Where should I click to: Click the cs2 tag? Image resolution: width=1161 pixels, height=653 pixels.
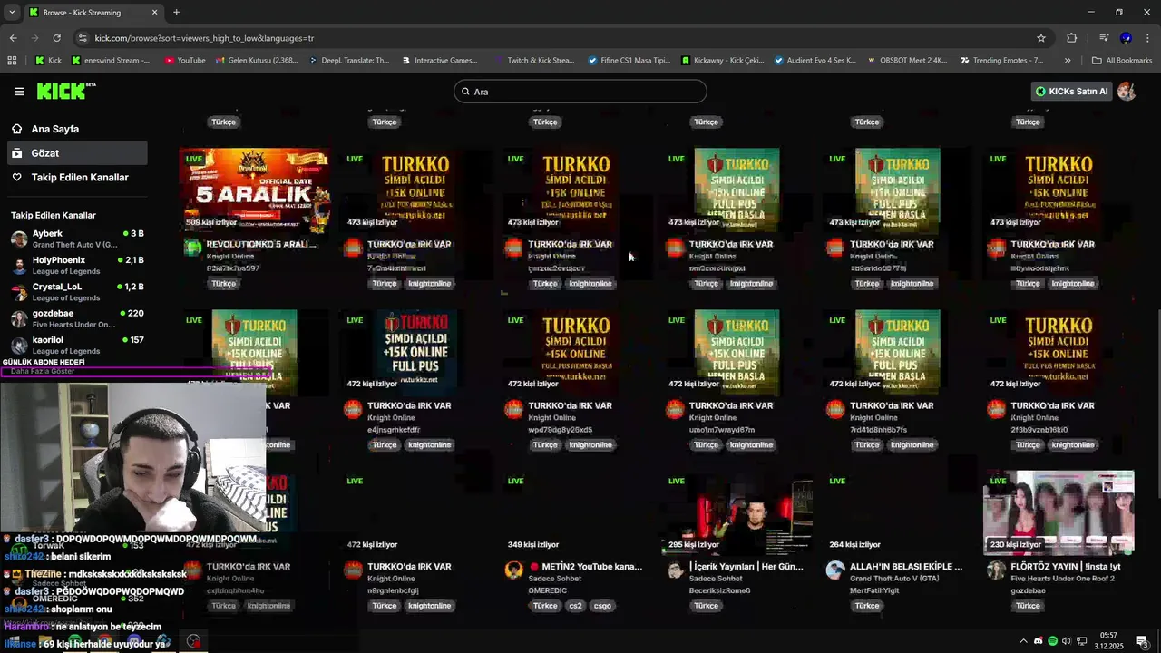click(x=575, y=606)
